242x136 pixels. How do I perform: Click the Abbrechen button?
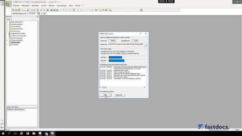point(119,95)
